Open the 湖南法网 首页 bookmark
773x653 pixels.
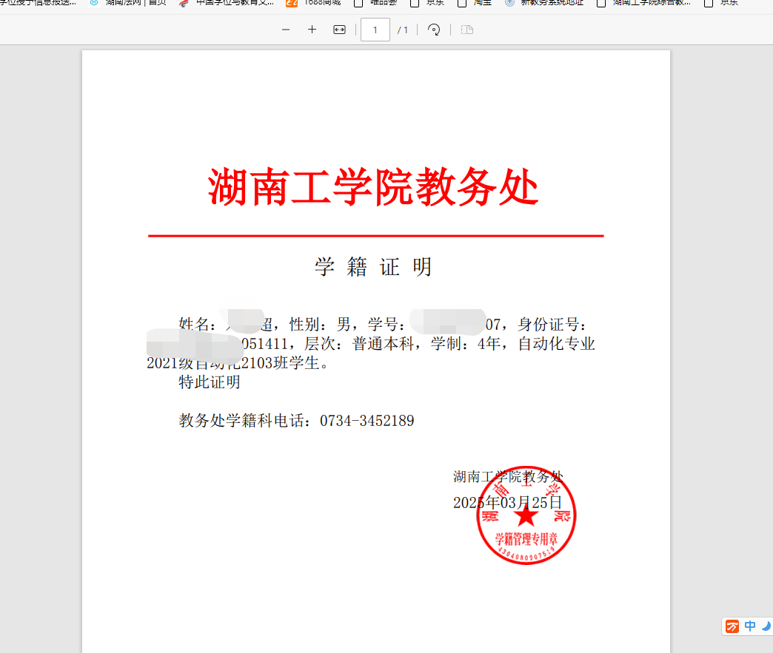pos(129,3)
